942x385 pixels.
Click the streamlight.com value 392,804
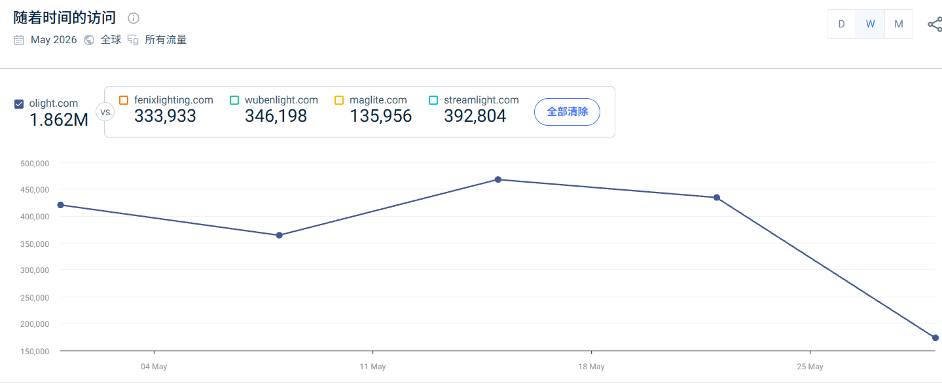point(475,116)
